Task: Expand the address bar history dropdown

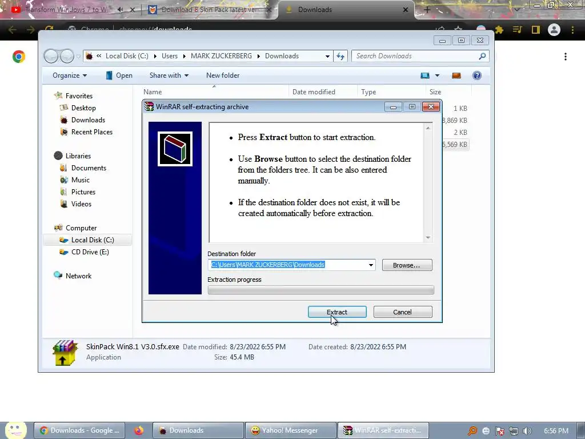Action: [x=327, y=56]
